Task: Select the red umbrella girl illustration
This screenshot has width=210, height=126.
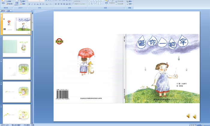Action: pos(86,61)
